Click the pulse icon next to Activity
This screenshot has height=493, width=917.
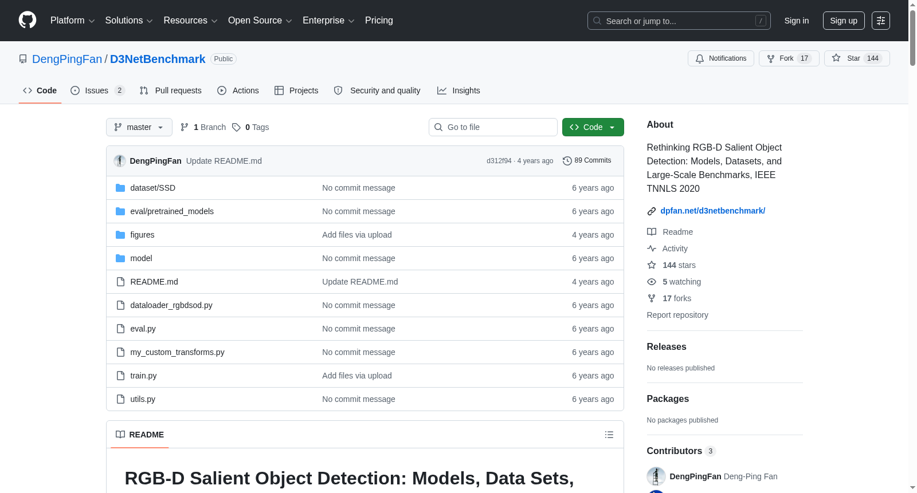652,249
